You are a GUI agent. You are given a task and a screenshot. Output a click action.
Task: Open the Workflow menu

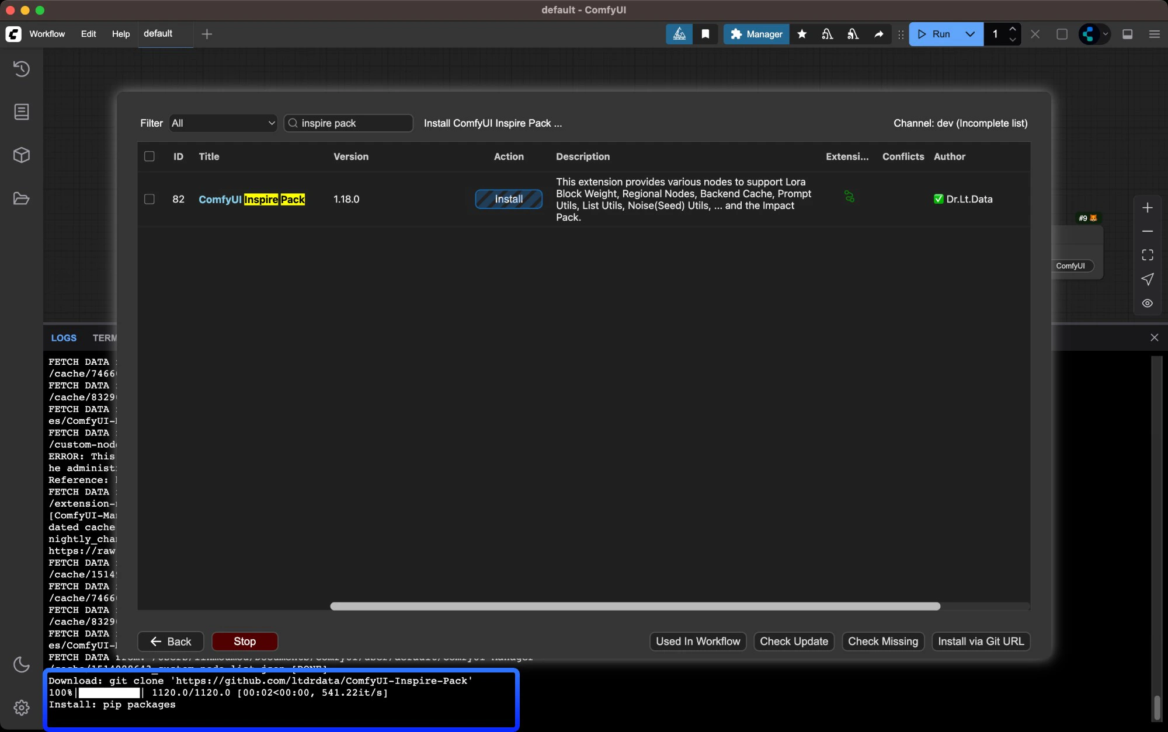tap(47, 34)
